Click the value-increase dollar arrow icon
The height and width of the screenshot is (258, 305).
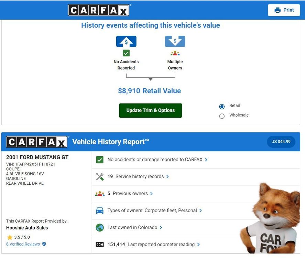[x=126, y=41]
